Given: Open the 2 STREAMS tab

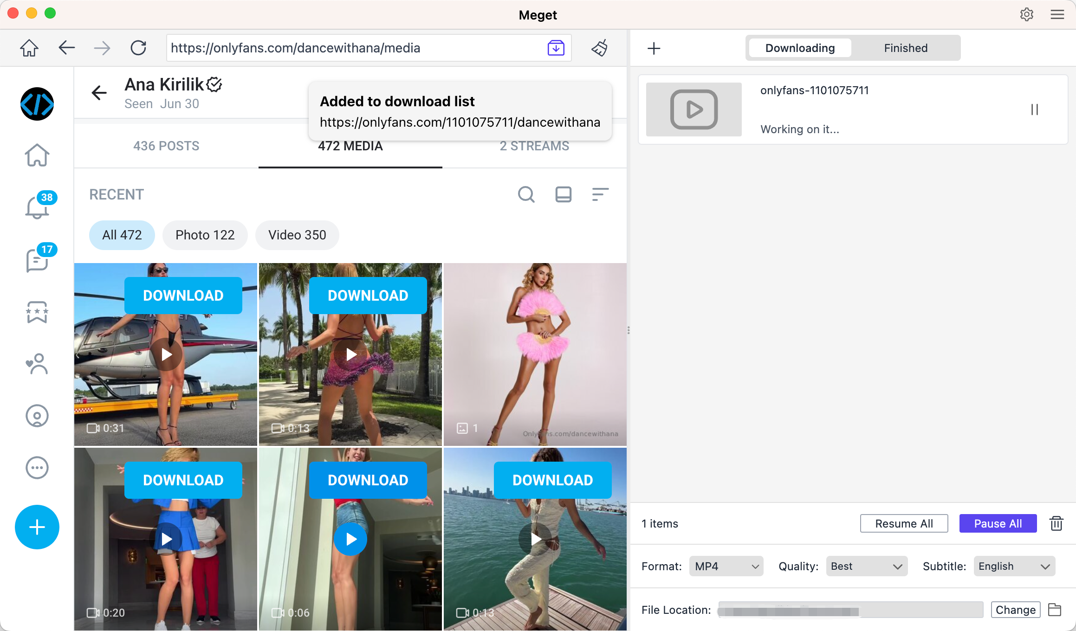Looking at the screenshot, I should coord(534,146).
